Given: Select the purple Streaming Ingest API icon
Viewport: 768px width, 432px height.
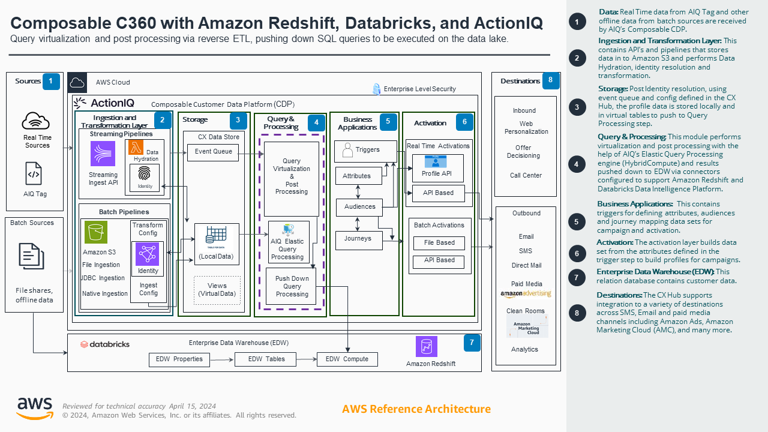Looking at the screenshot, I should (103, 154).
